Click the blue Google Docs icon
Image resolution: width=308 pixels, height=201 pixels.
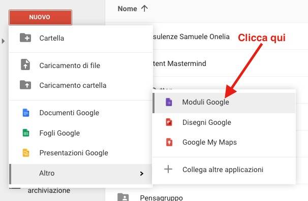pos(26,113)
